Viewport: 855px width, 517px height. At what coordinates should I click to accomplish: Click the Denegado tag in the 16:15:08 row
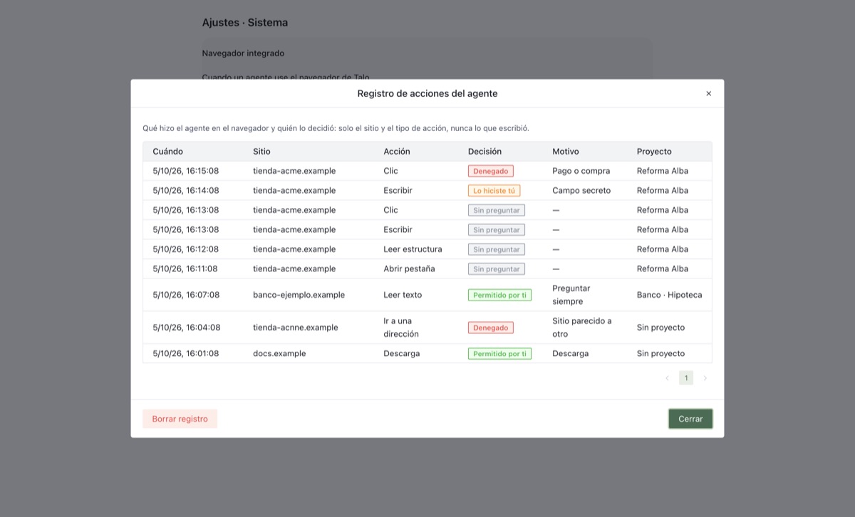[491, 171]
